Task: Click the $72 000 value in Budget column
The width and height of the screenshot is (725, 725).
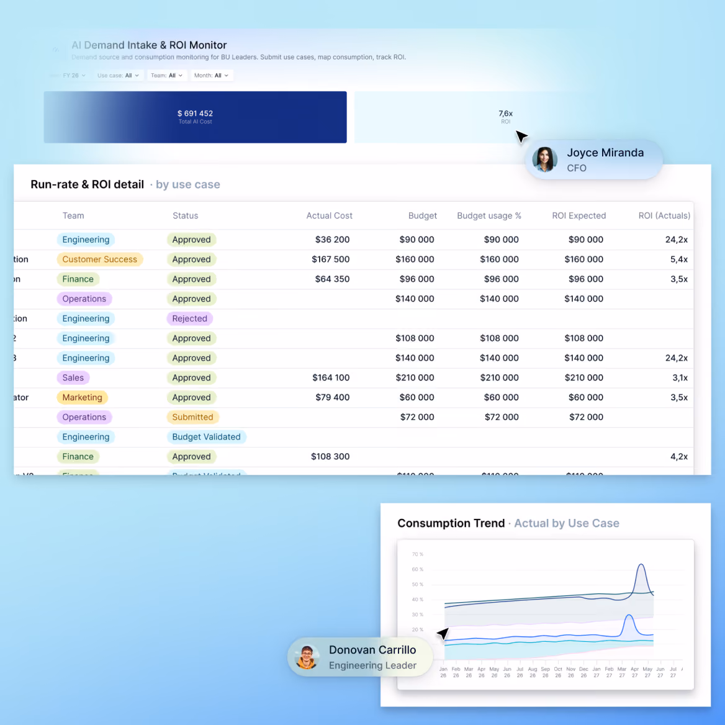Action: pos(417,417)
